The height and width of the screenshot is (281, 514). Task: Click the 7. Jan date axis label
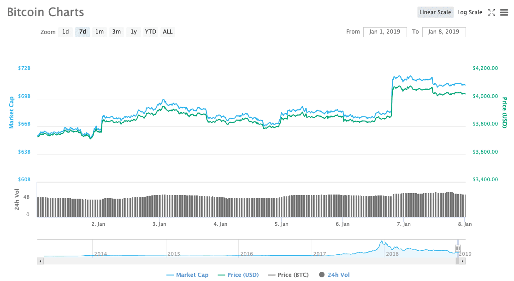coord(403,224)
